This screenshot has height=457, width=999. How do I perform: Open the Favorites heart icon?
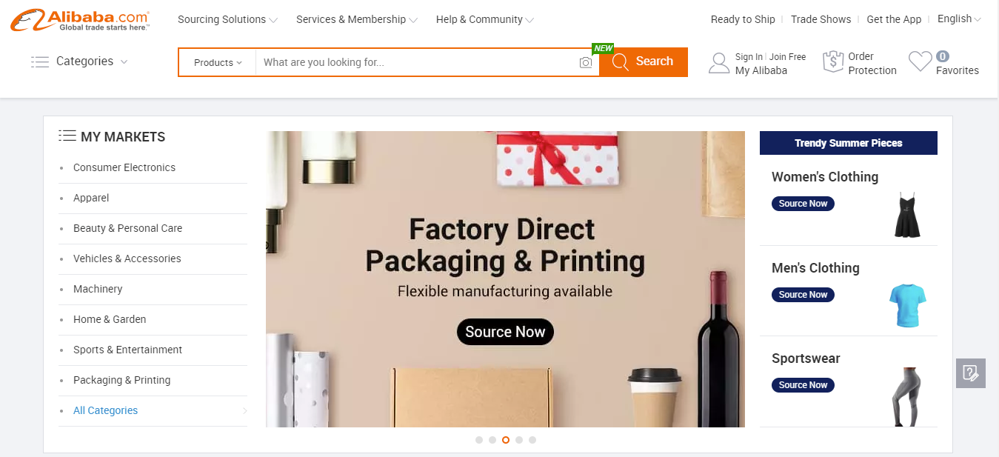point(920,61)
